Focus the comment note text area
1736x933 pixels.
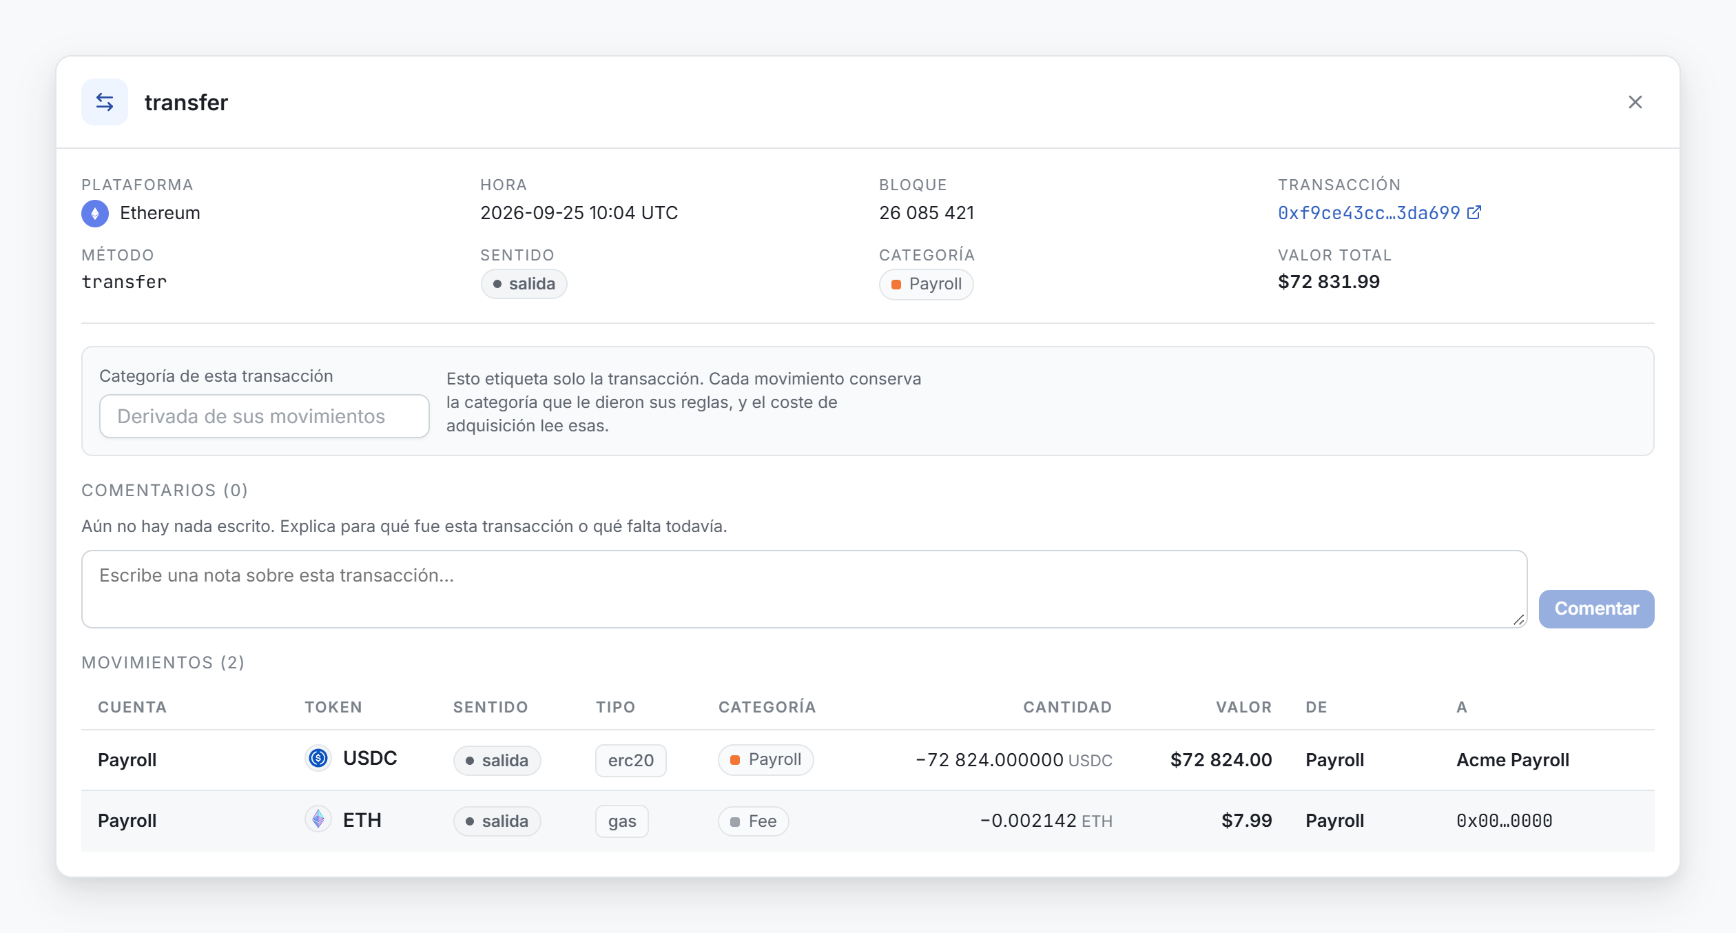pyautogui.click(x=804, y=589)
